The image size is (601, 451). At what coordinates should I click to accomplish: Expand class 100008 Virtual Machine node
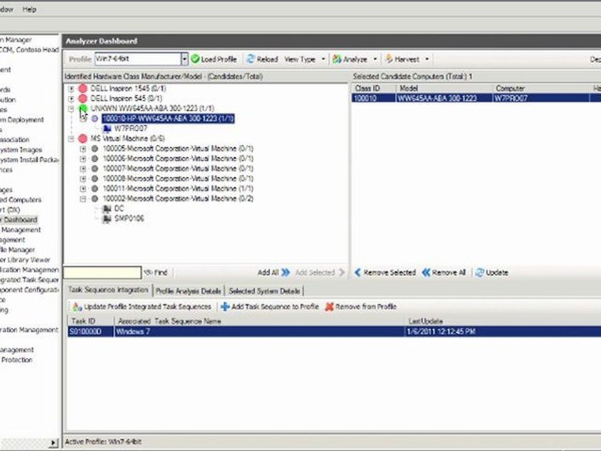pos(83,179)
